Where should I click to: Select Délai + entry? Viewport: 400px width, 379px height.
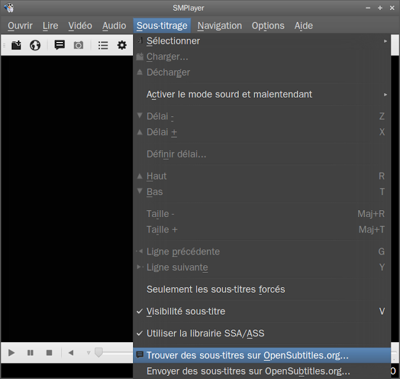click(x=262, y=132)
